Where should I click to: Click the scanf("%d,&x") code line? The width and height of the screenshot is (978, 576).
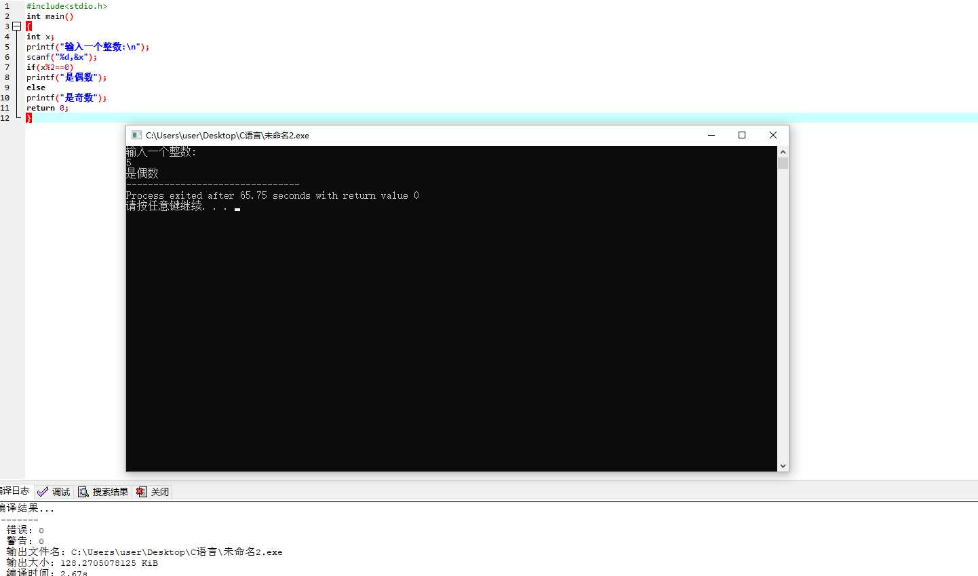click(x=62, y=57)
